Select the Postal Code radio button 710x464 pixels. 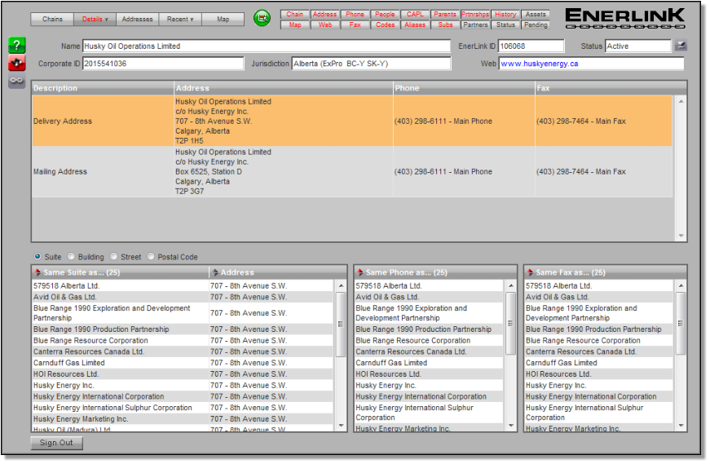(151, 257)
